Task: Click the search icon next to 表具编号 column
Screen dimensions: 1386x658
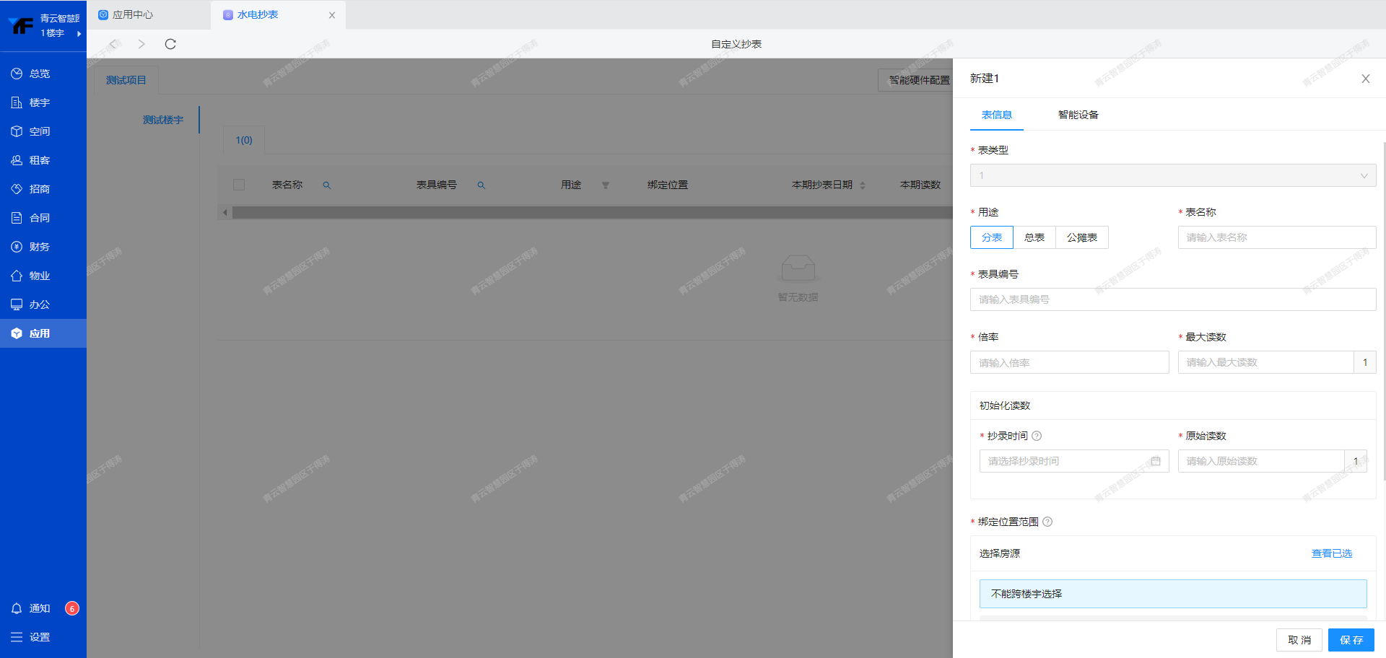Action: 481,185
